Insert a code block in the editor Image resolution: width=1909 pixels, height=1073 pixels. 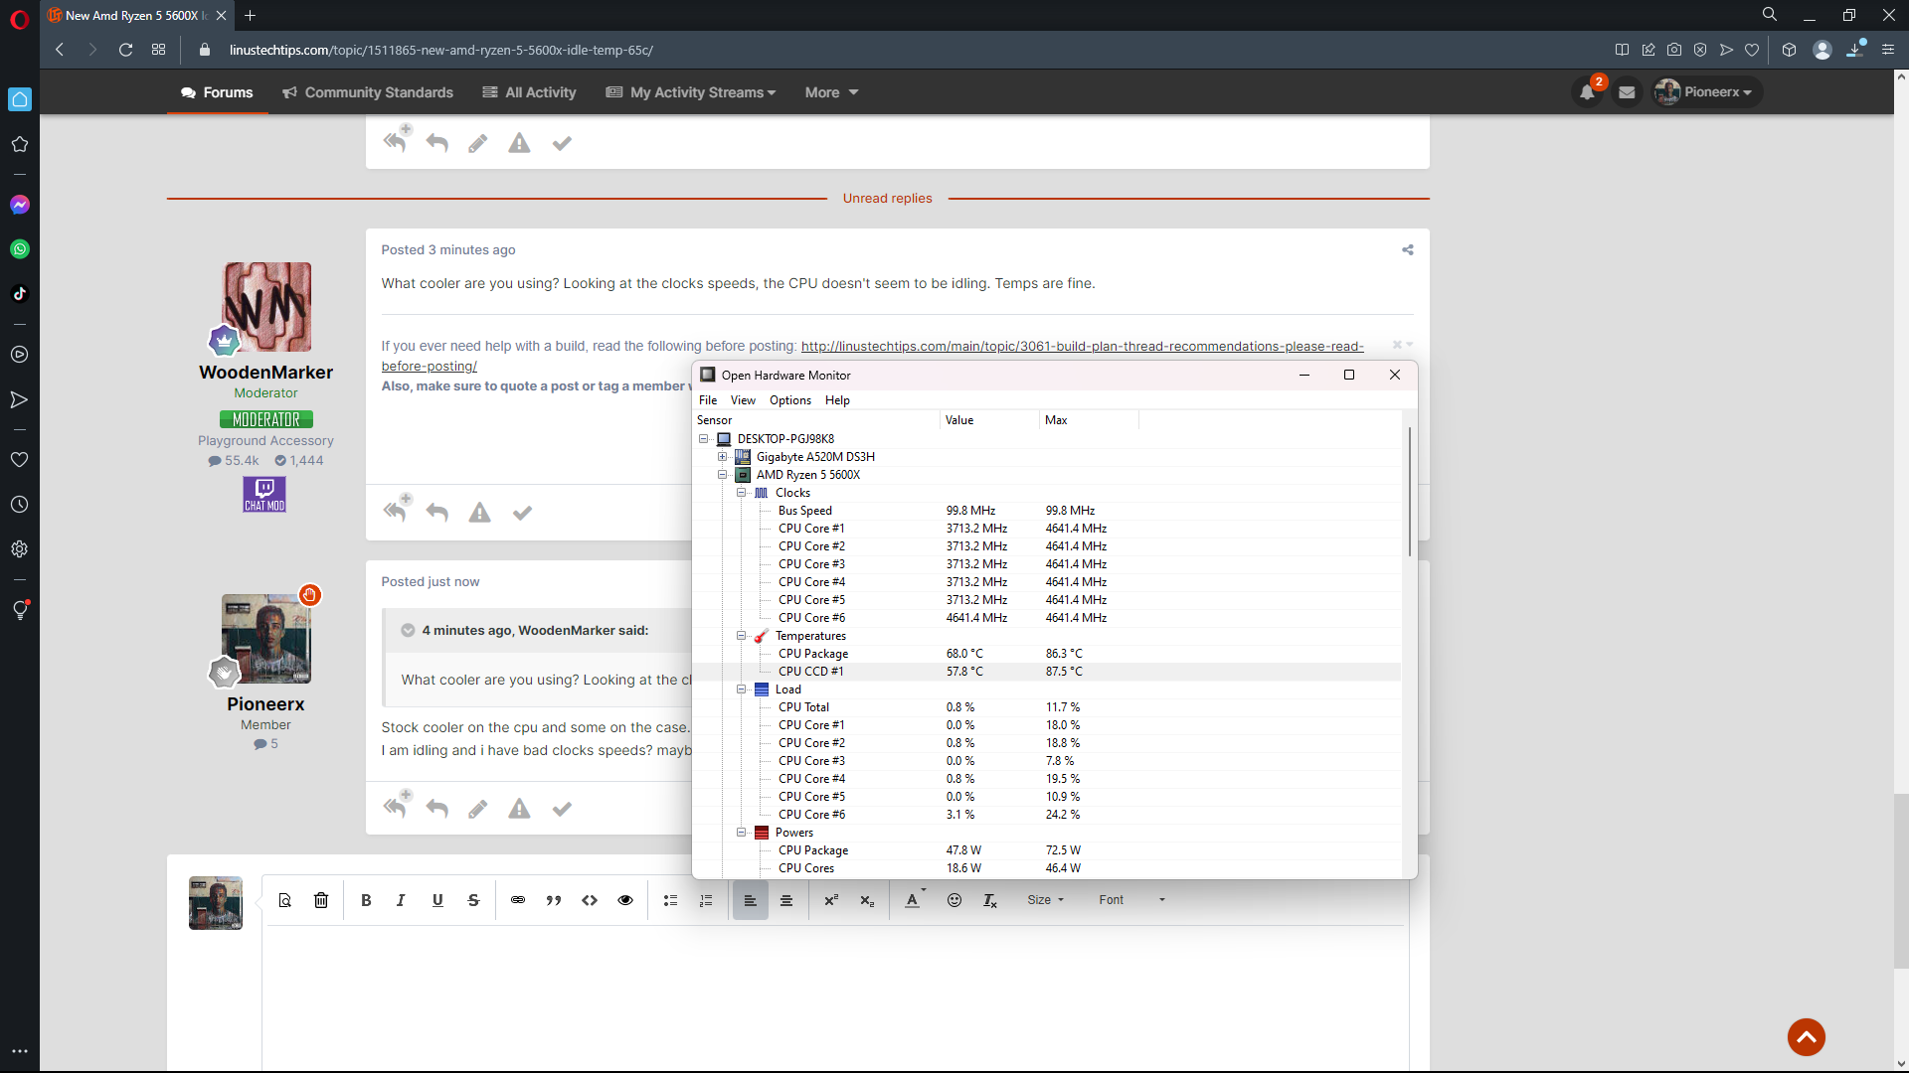point(590,900)
